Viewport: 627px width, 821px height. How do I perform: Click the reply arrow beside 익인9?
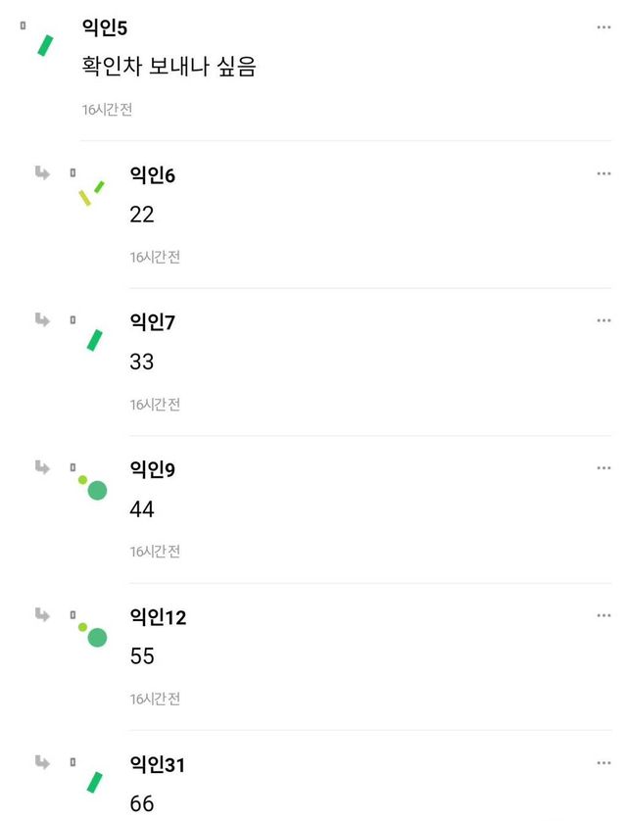[x=42, y=467]
